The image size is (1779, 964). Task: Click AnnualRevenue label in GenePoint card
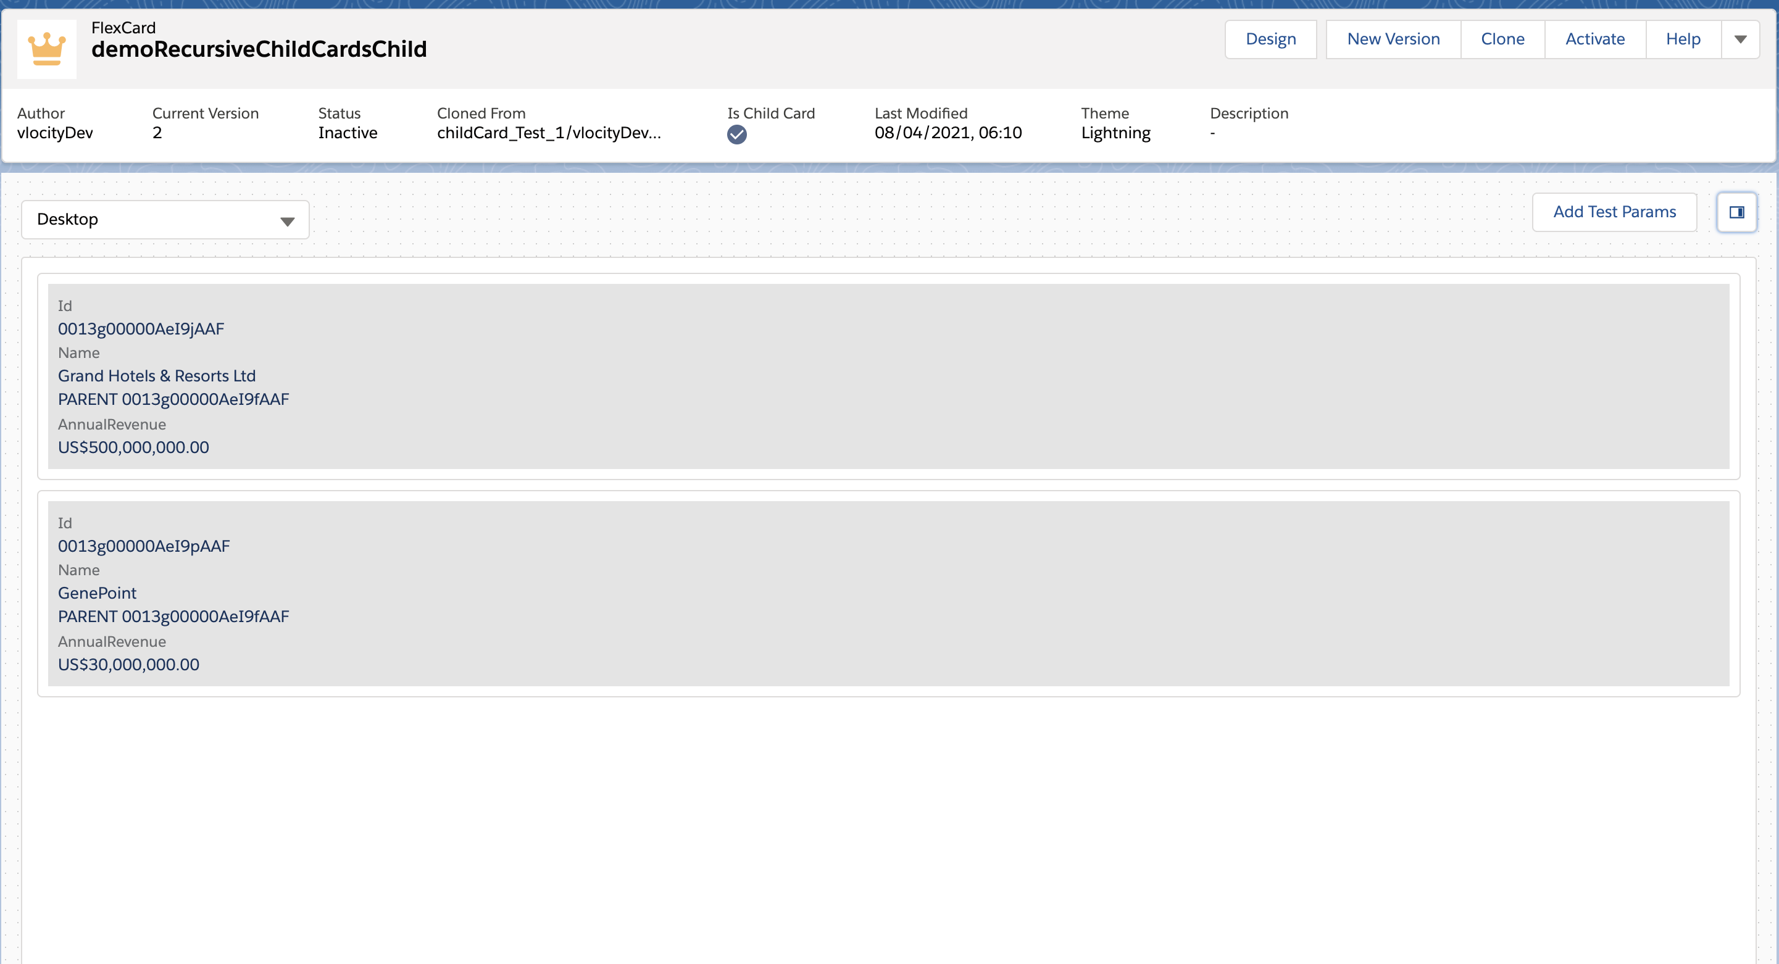pos(112,641)
